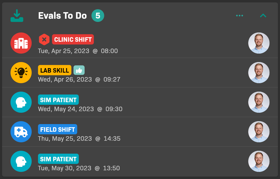Click the evaluator avatar in Field Shift row
This screenshot has width=280, height=179.
[259, 132]
